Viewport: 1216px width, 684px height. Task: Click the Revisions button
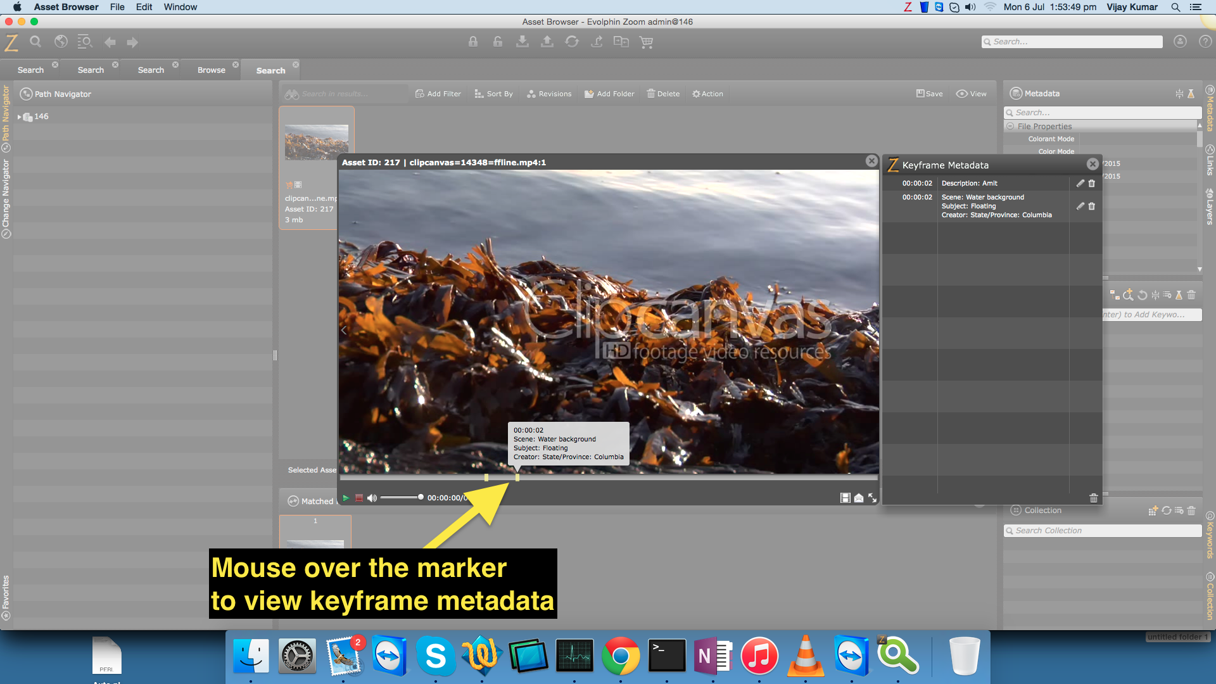point(549,94)
